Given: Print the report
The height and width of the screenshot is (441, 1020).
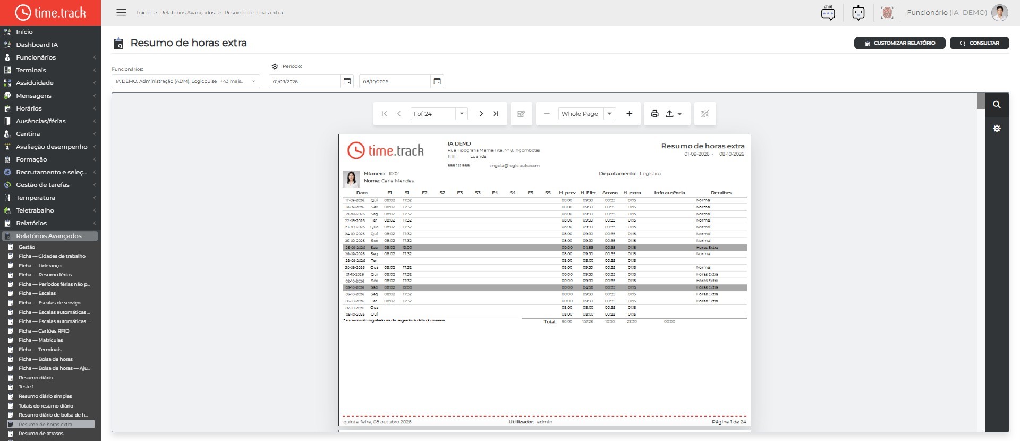Looking at the screenshot, I should pos(654,114).
